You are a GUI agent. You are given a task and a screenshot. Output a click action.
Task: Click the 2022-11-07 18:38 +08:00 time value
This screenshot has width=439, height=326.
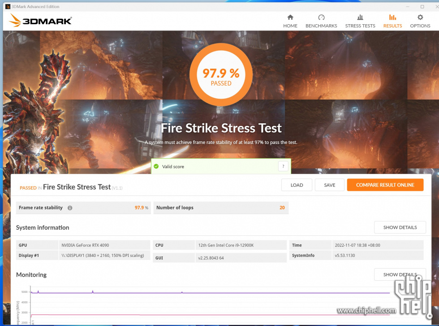[357, 245]
